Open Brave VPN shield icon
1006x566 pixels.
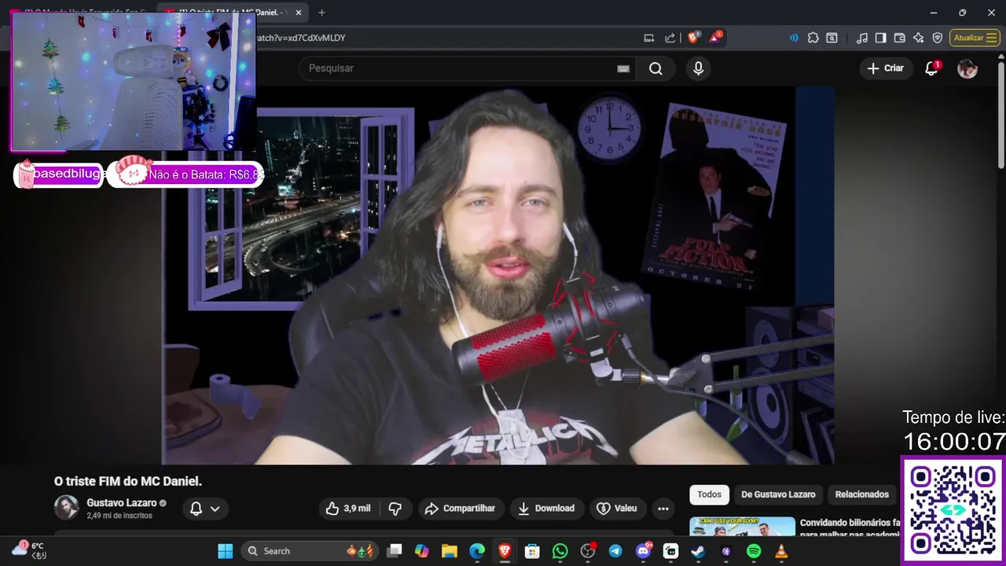point(937,38)
